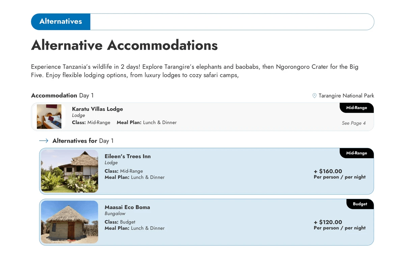
Task: Click the Alternative Accommodations heading
Action: click(124, 45)
